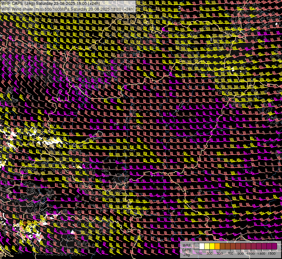282x259 pixels.
Task: Click the WRF CAPE (J/kg) title line
Action: click(50, 3)
